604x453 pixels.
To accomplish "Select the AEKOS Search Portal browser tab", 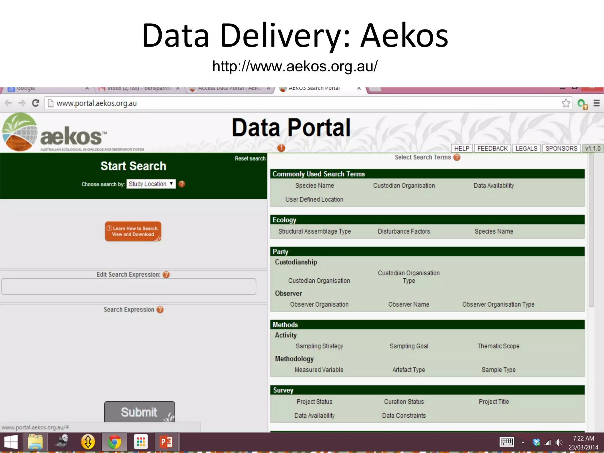I will click(x=320, y=89).
